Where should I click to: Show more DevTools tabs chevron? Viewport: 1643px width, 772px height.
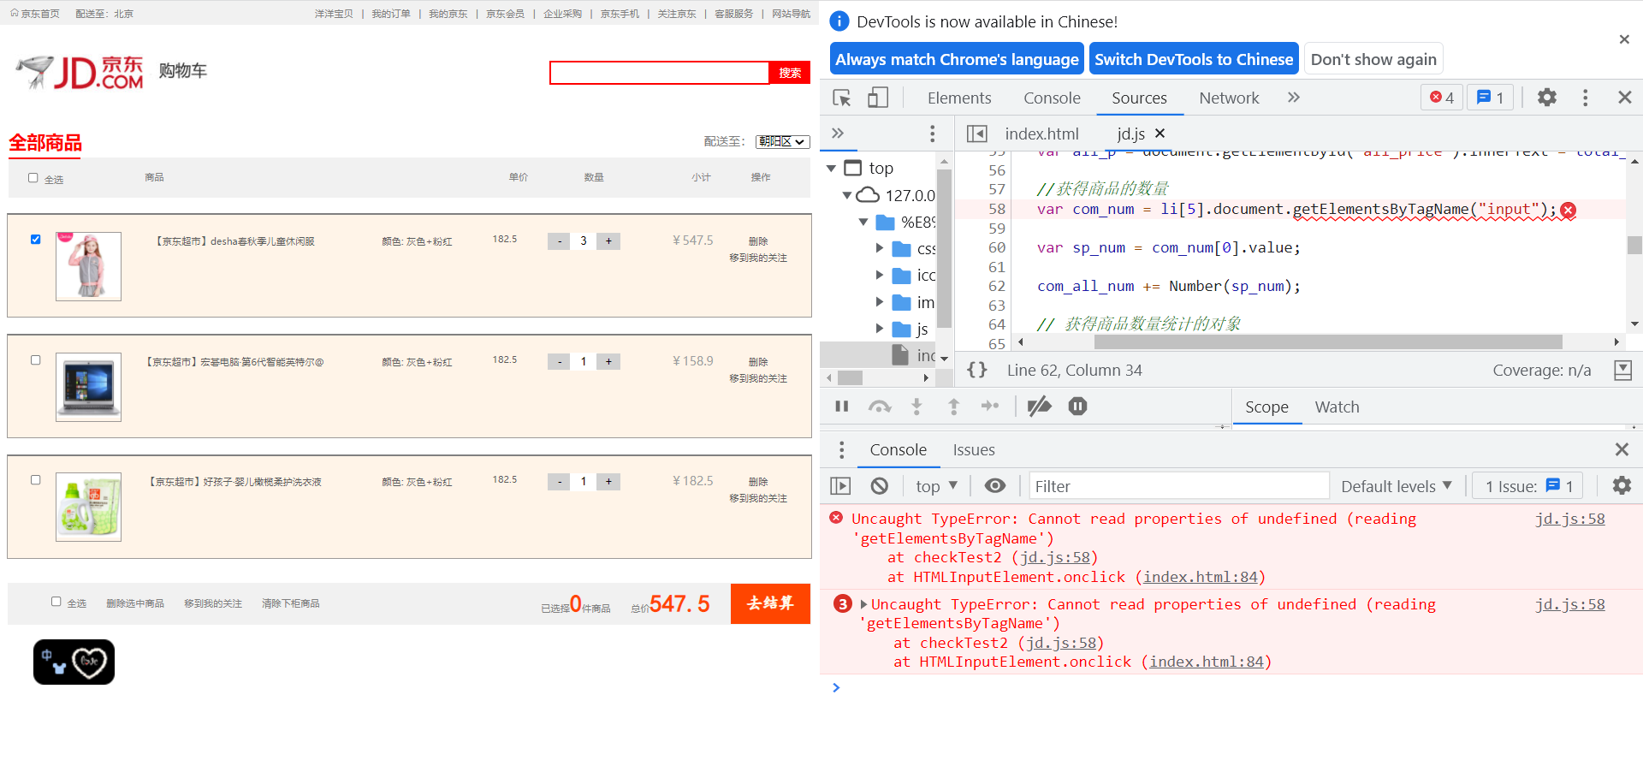(1294, 98)
